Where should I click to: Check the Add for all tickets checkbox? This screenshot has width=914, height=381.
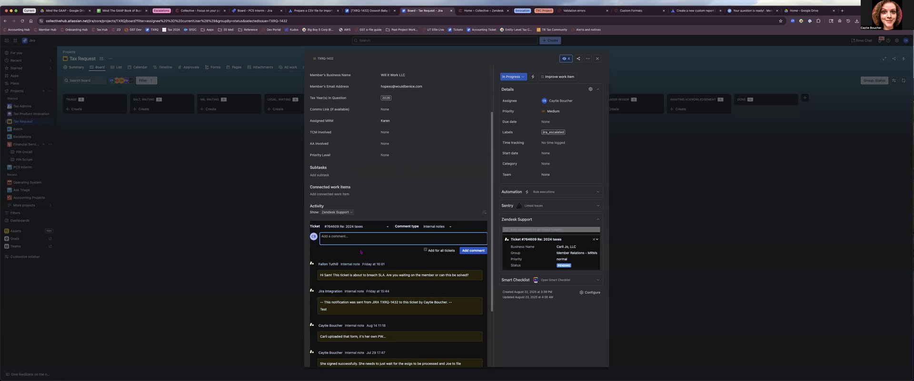(x=426, y=250)
